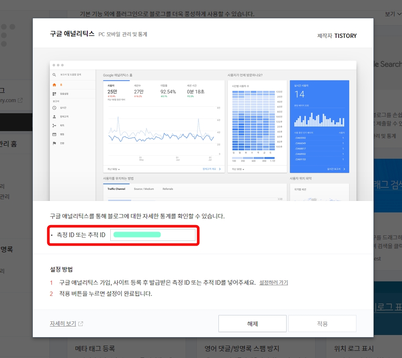402x358 pixels.
Task: Select the Home icon in the Analytics sidebar
Action: coord(54,85)
